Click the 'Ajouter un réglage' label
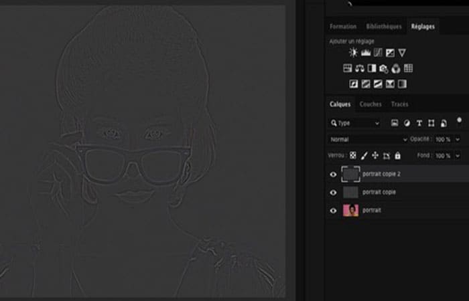Viewport: 469px width, 301px height. [x=352, y=41]
